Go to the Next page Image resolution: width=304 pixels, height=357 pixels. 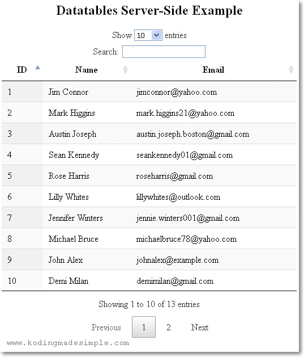click(x=200, y=327)
